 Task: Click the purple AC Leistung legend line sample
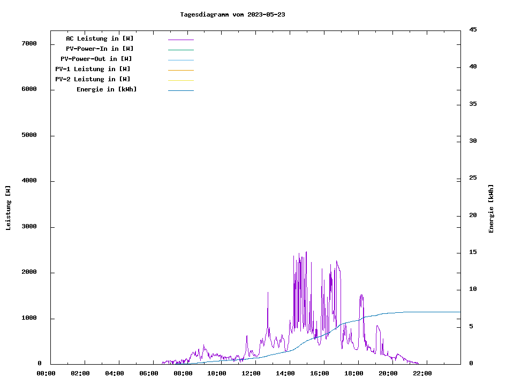pyautogui.click(x=180, y=40)
